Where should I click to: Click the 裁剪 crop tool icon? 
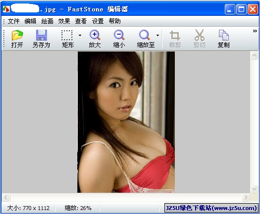click(175, 36)
